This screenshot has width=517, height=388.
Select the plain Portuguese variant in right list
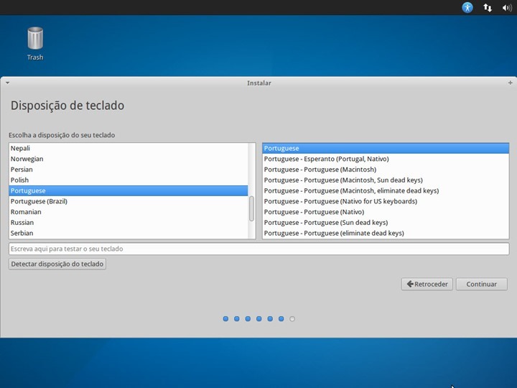386,148
